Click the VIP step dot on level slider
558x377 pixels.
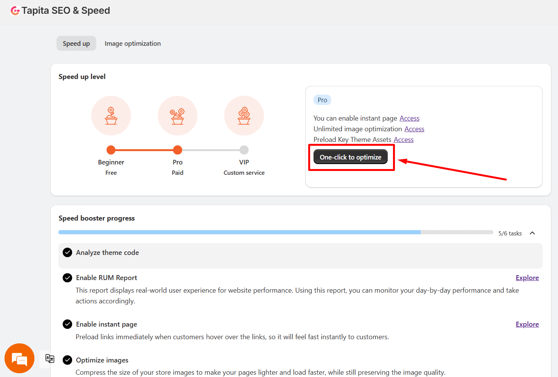(x=244, y=150)
